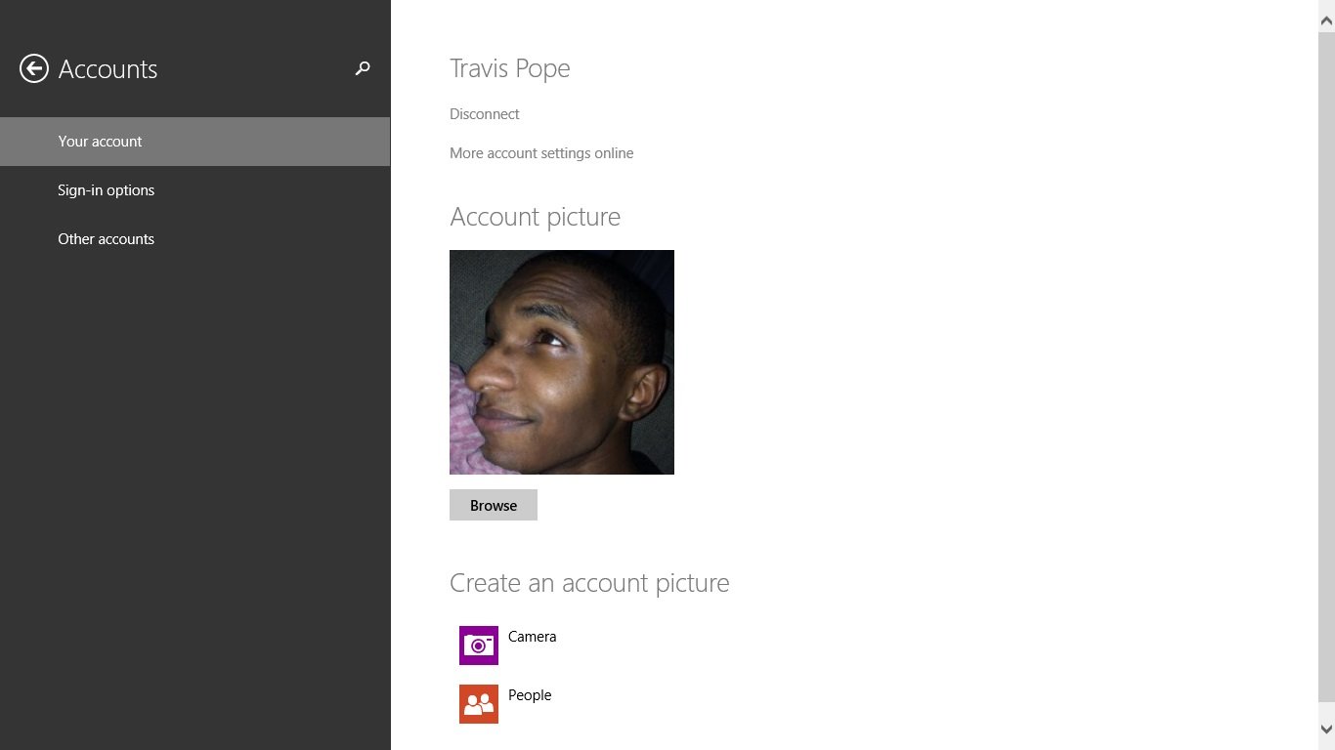The width and height of the screenshot is (1335, 750).
Task: Open More account settings online
Action: pyautogui.click(x=541, y=153)
